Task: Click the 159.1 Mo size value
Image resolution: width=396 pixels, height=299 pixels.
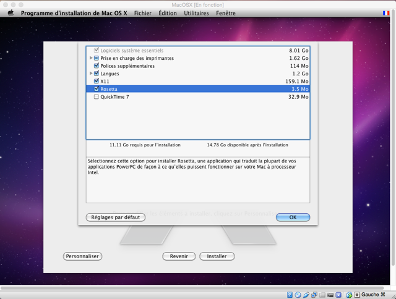Action: 297,82
